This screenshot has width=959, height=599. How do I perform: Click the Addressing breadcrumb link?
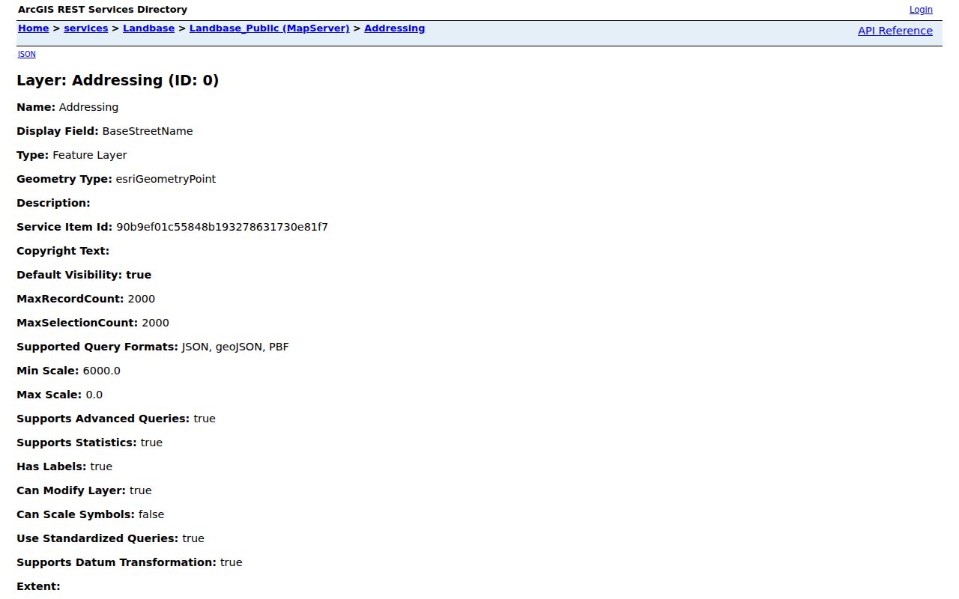tap(394, 28)
